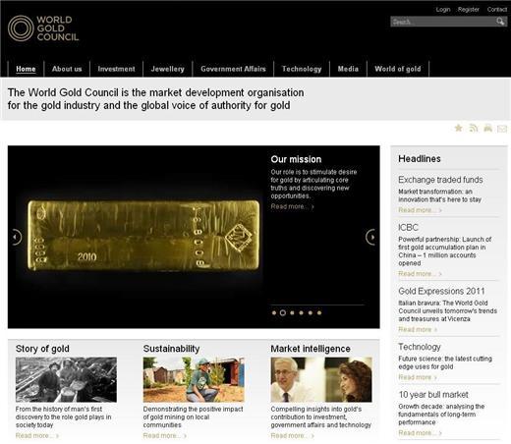Open the Investment menu
The height and width of the screenshot is (444, 511).
116,69
